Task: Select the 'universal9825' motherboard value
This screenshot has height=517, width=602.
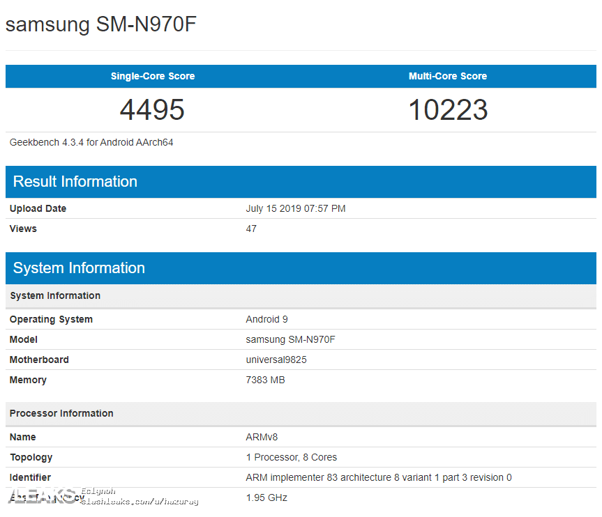Action: [276, 360]
